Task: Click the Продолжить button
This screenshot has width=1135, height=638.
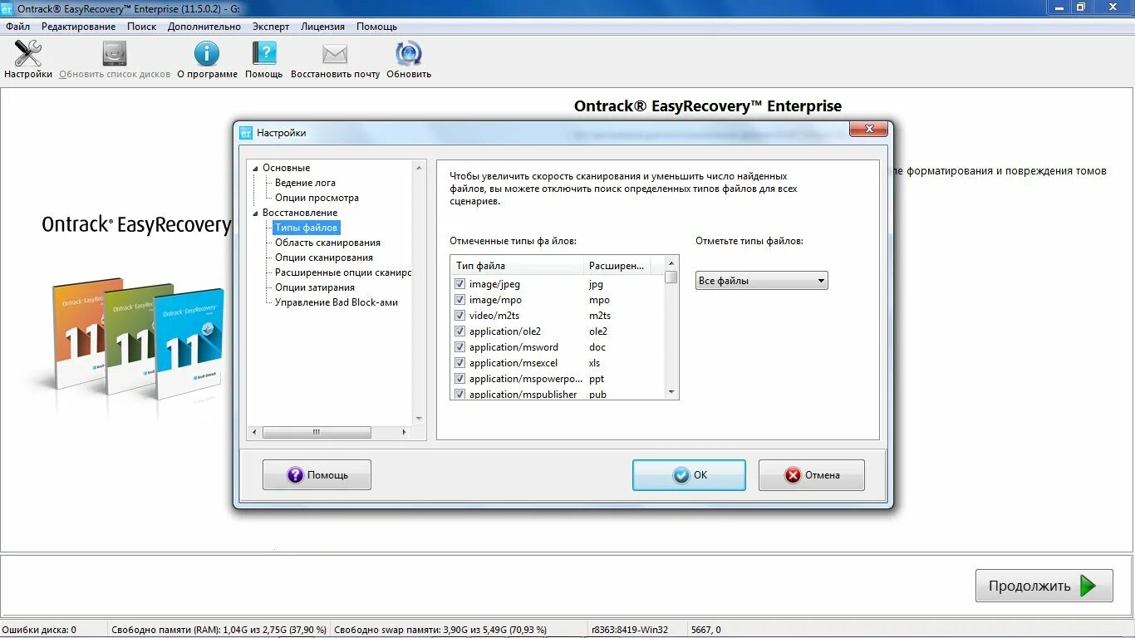Action: [x=1044, y=586]
